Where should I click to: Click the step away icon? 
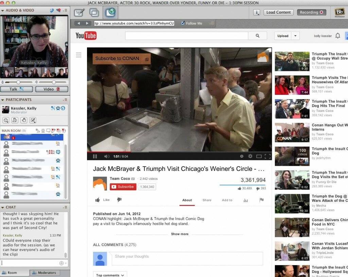[x=15, y=120]
